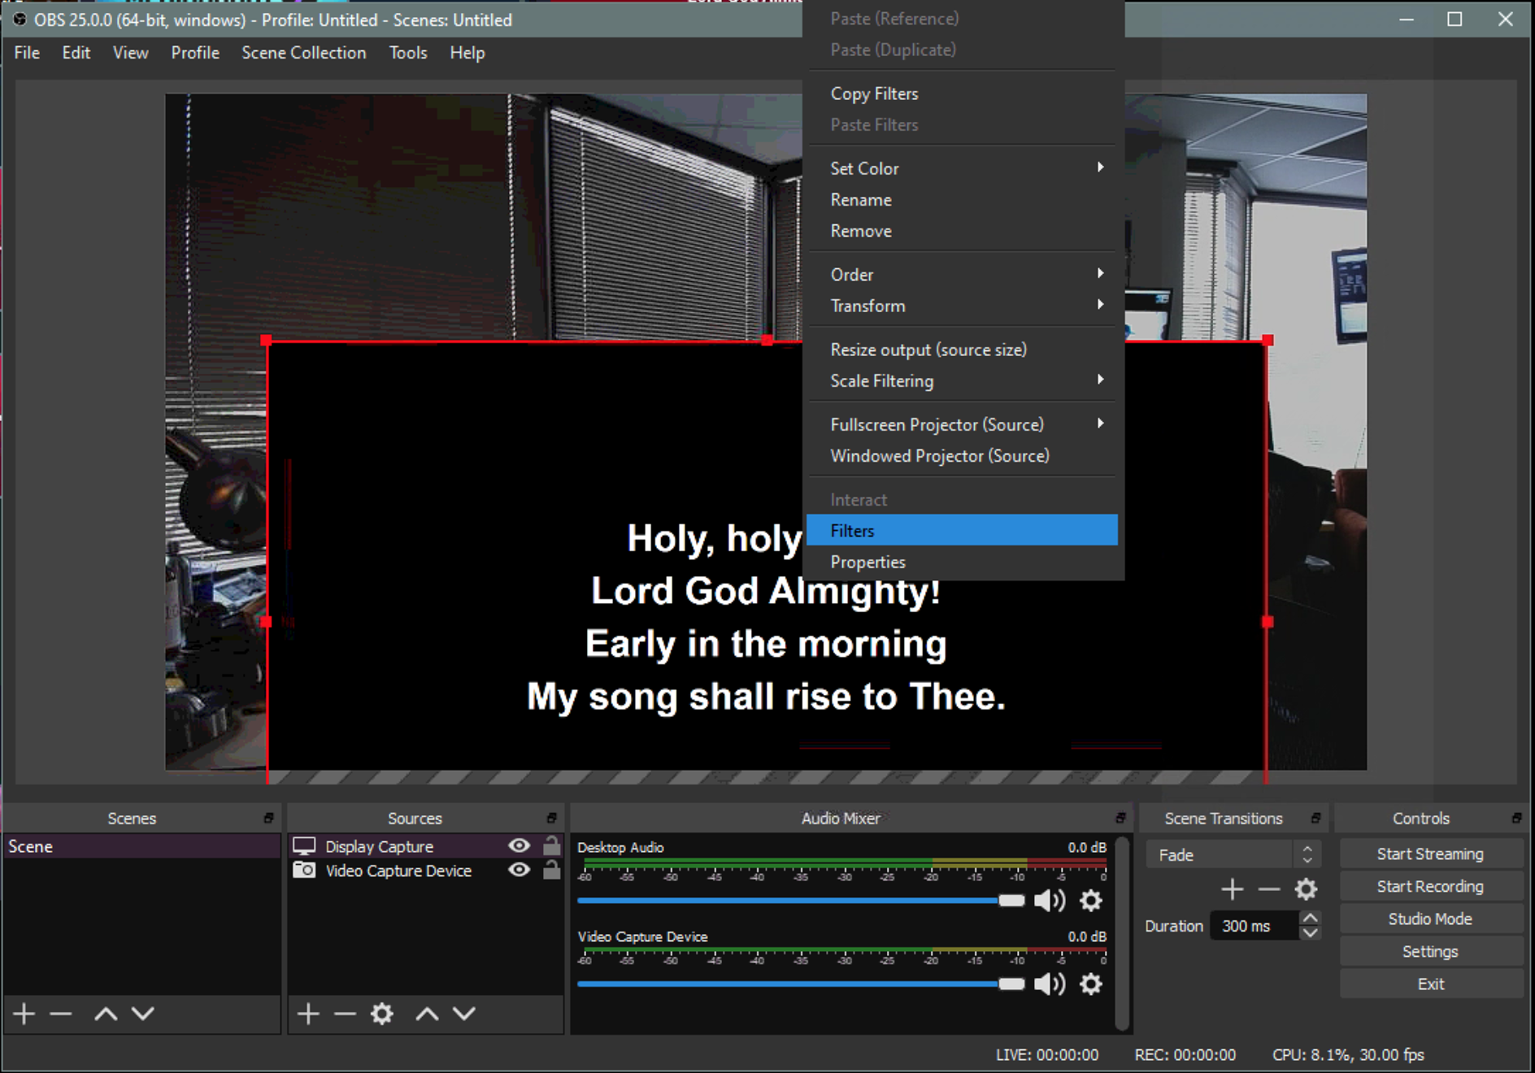The width and height of the screenshot is (1535, 1073).
Task: Open Video Capture Device audio settings gear
Action: tap(1091, 984)
